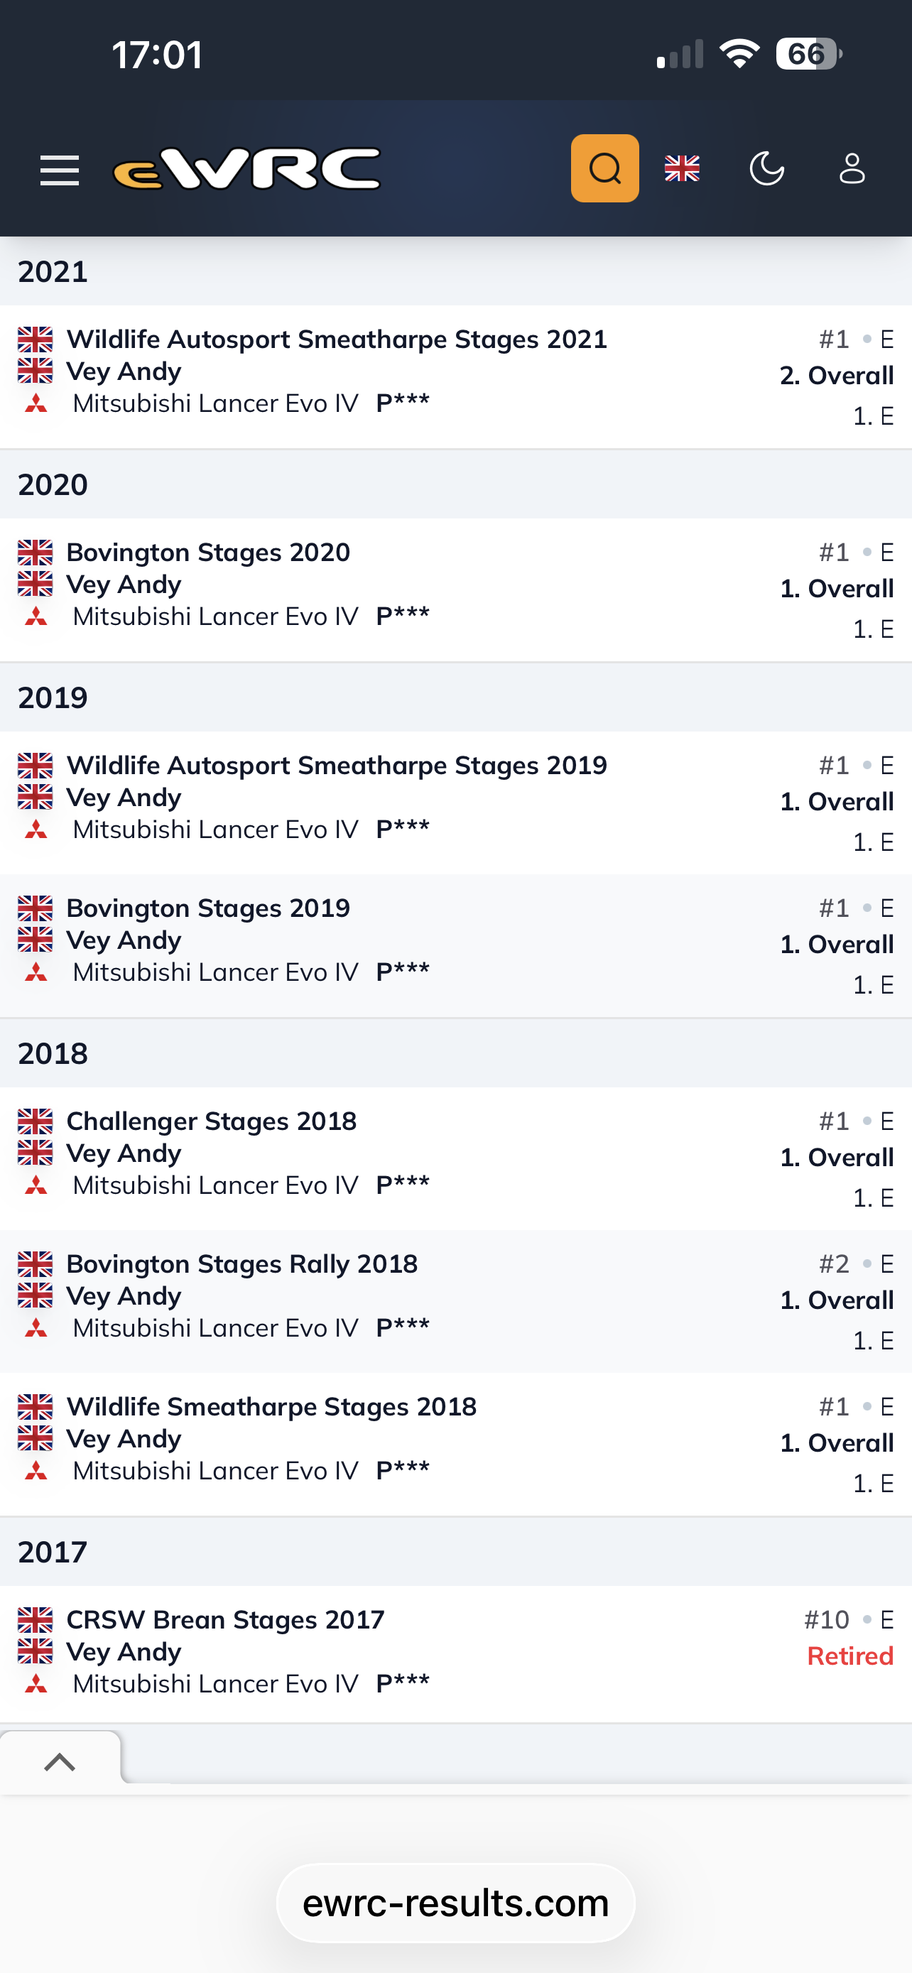Click the eWRC logo
The width and height of the screenshot is (912, 1973).
point(246,168)
